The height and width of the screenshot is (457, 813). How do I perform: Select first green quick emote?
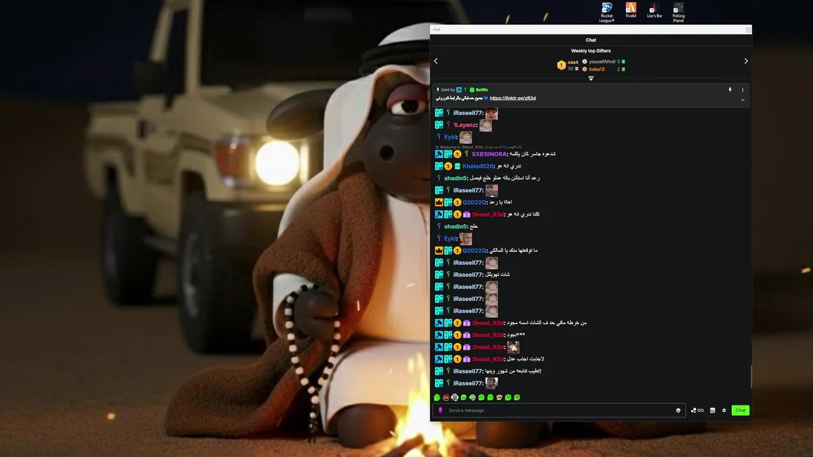pos(437,397)
